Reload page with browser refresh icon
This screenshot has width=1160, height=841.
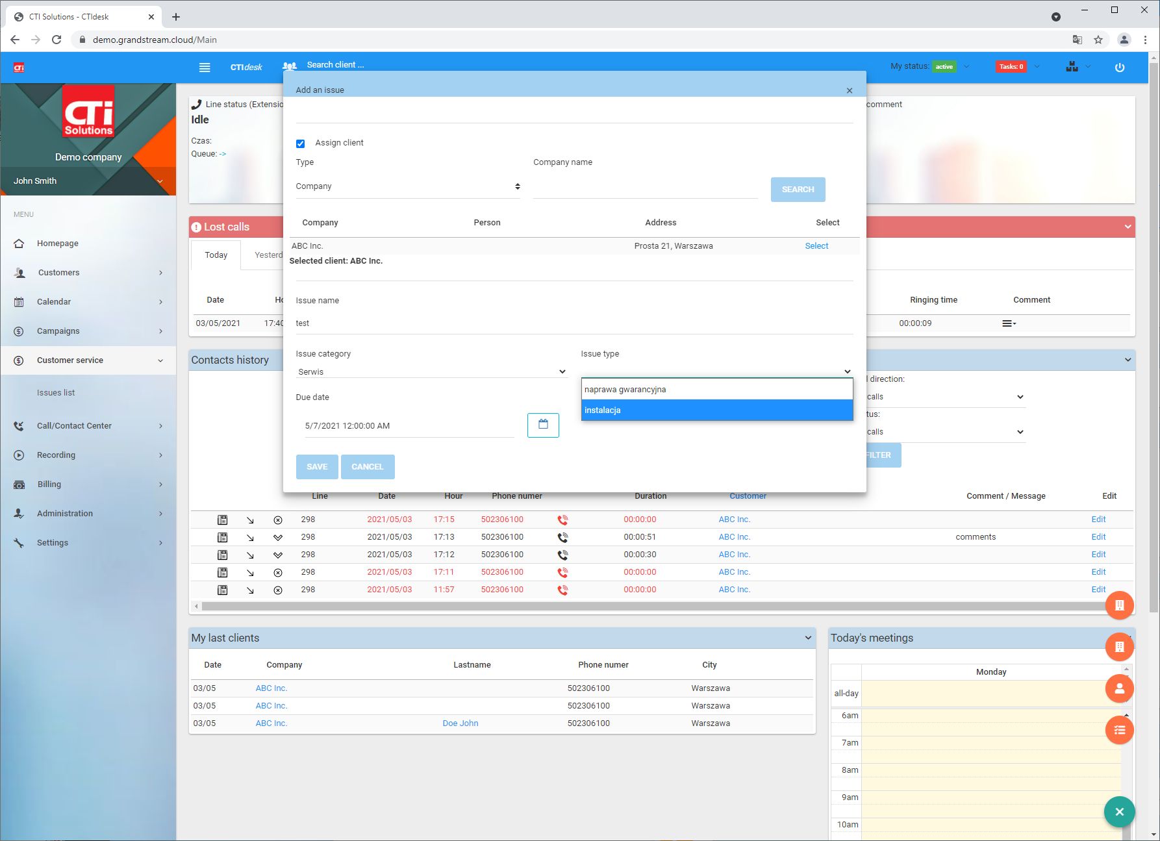pyautogui.click(x=57, y=40)
